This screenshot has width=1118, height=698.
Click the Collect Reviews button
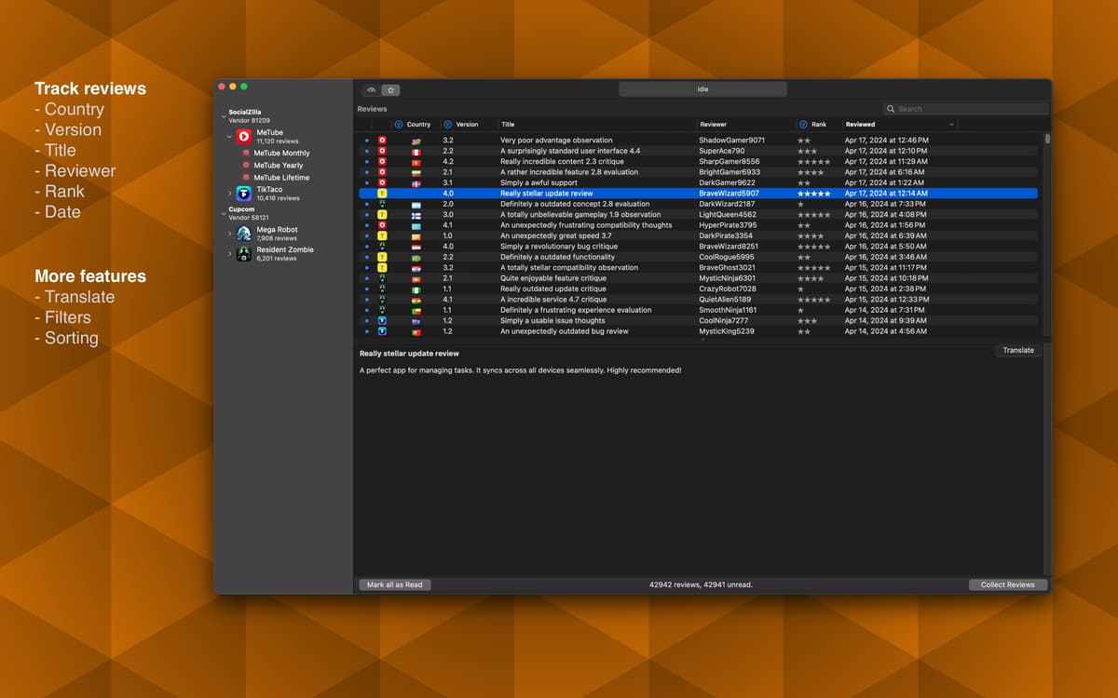(1008, 584)
